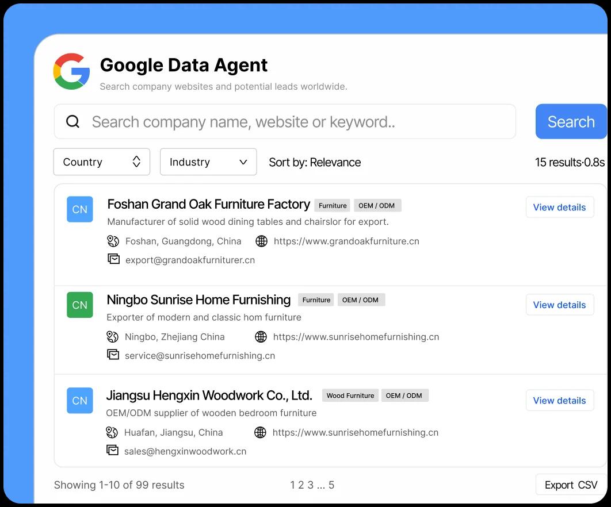This screenshot has height=507, width=611.
Task: Open the Country dropdown
Action: click(102, 162)
